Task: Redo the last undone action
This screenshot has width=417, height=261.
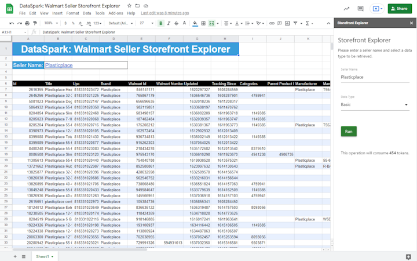Action: tap(20, 23)
